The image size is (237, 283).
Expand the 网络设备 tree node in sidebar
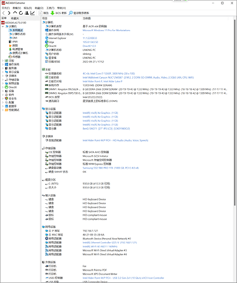coord(3,83)
